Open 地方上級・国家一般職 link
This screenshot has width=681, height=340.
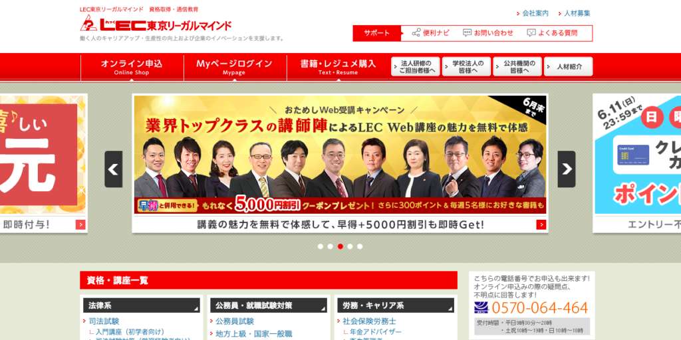tap(253, 333)
